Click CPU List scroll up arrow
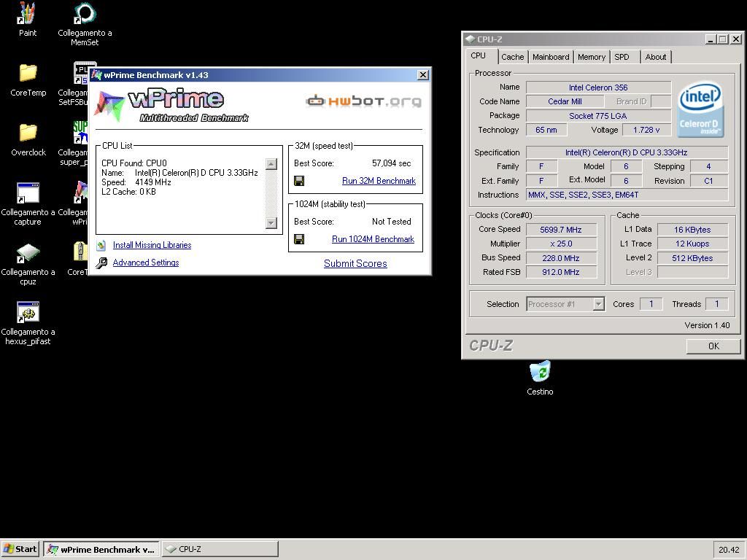Viewport: 747px width, 560px height. pyautogui.click(x=271, y=164)
